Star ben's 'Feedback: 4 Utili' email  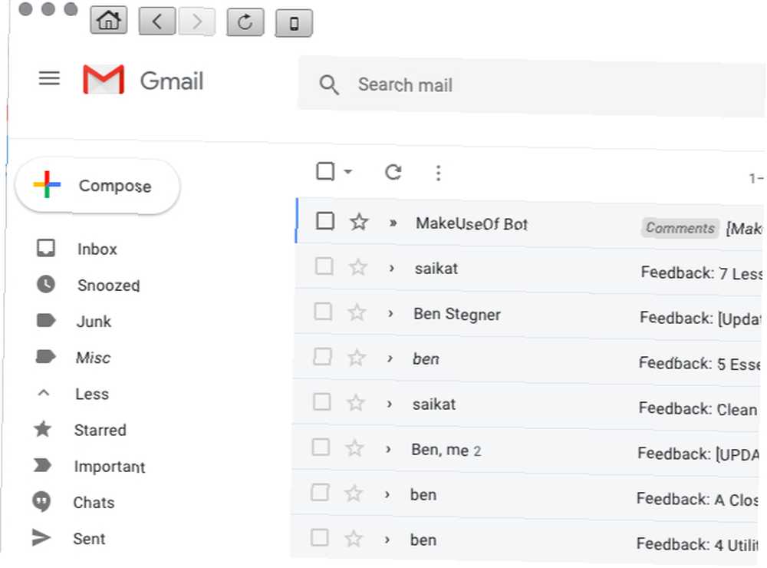pos(353,539)
